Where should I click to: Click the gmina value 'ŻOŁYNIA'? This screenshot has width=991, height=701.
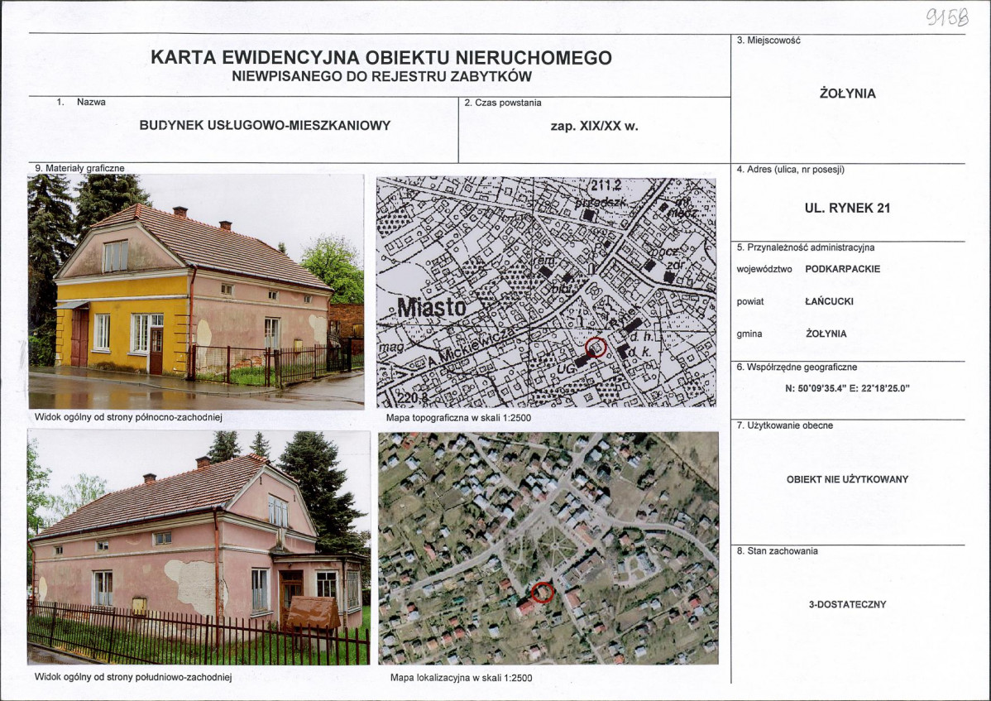point(826,334)
